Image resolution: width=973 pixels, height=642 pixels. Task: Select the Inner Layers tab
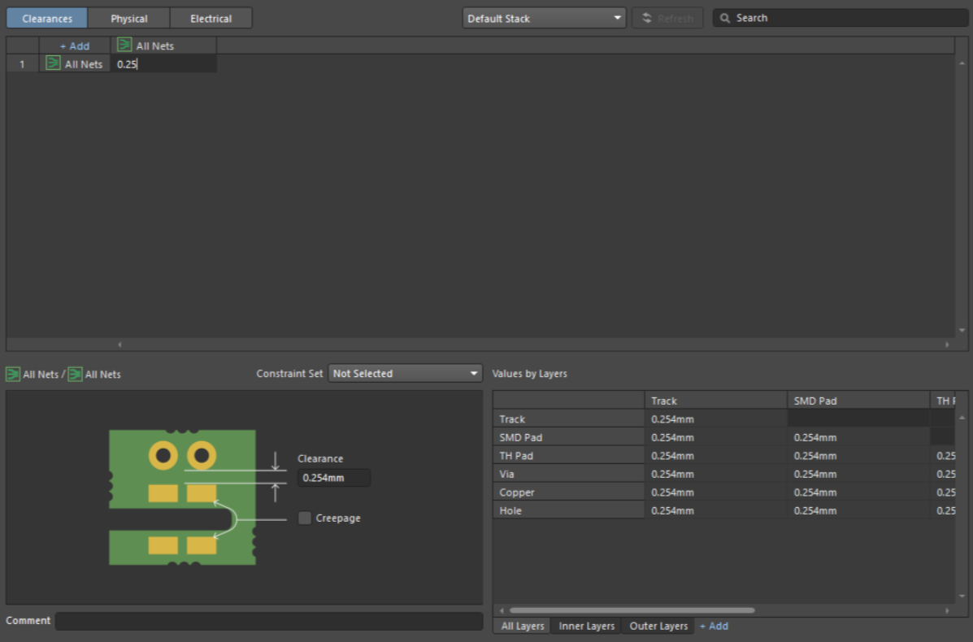pyautogui.click(x=586, y=627)
